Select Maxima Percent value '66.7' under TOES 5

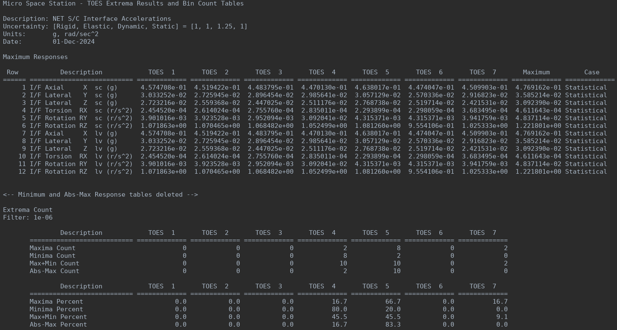(x=393, y=302)
